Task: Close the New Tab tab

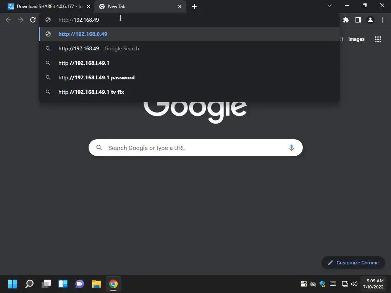Action: 180,6
